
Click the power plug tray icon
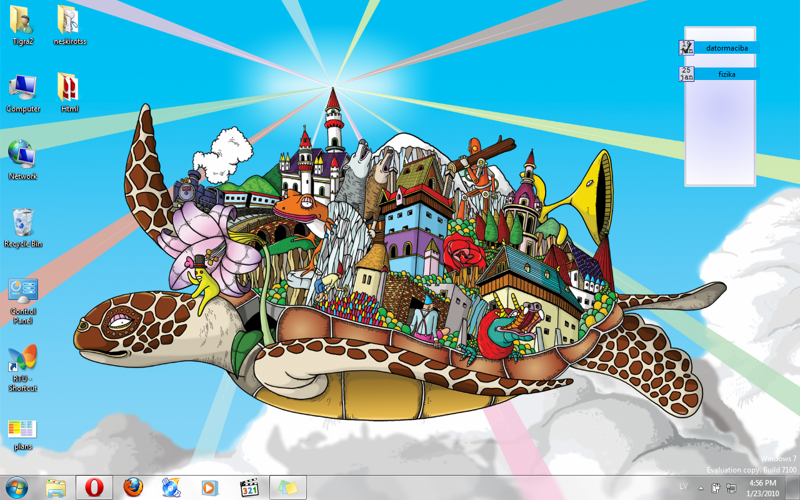pyautogui.click(x=716, y=487)
